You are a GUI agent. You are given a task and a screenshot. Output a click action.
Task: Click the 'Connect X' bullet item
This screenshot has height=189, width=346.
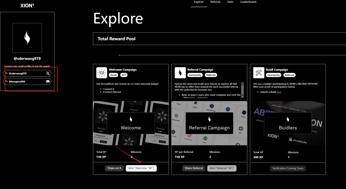tap(109, 89)
